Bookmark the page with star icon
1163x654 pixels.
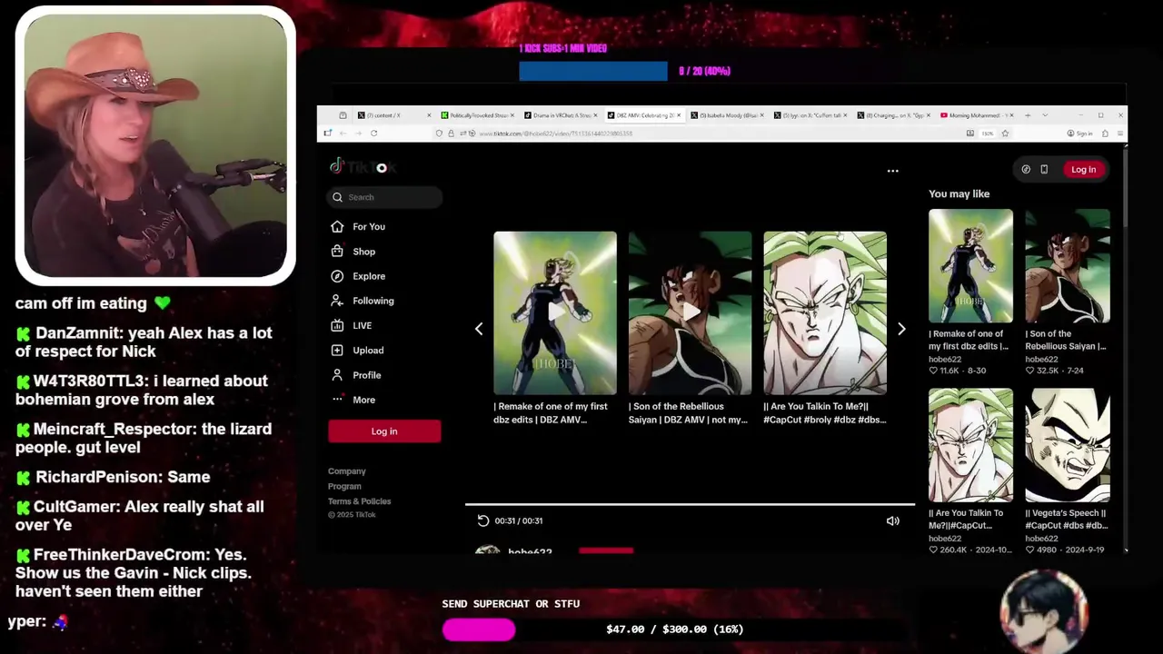point(1005,134)
